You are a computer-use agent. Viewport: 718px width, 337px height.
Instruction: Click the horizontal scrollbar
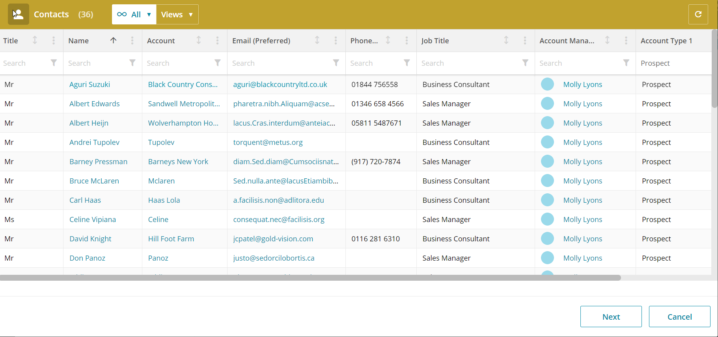[310, 278]
